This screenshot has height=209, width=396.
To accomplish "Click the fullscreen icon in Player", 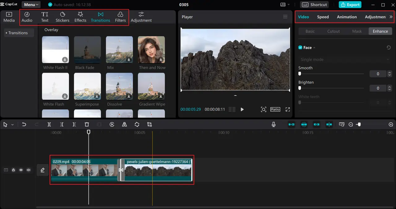I will tap(288, 109).
